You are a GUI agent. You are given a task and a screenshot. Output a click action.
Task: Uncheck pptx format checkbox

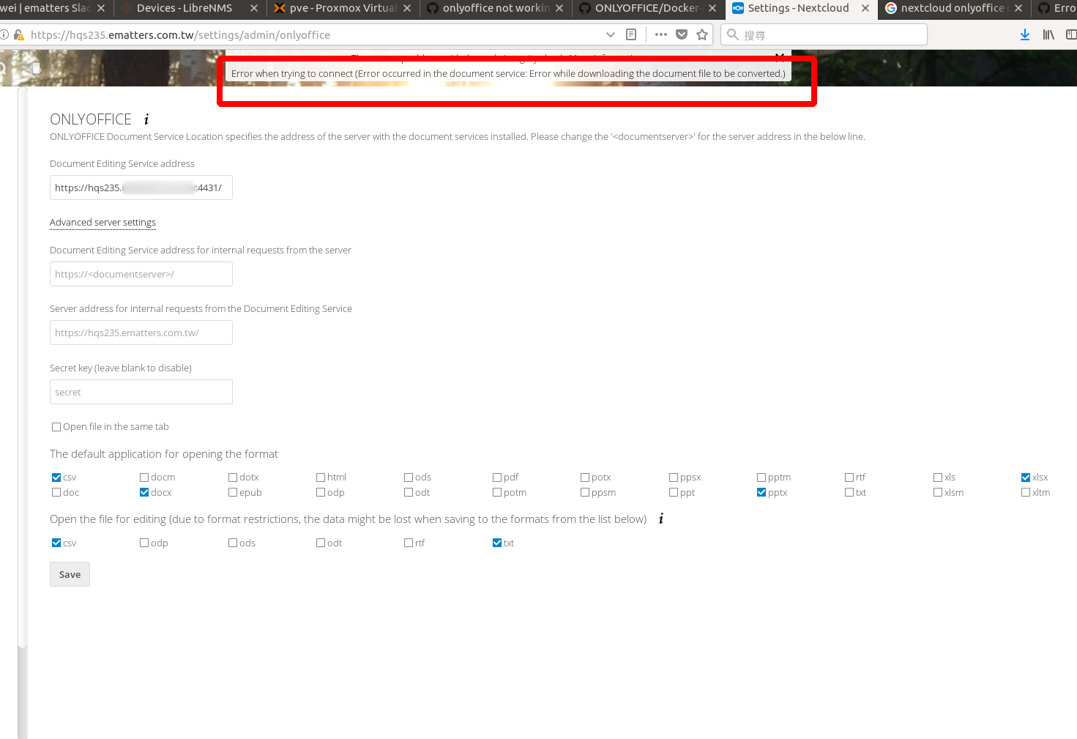tap(761, 493)
